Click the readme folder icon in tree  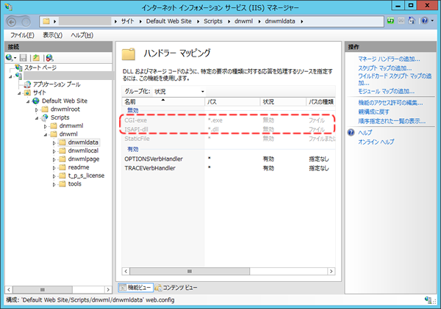(62, 167)
